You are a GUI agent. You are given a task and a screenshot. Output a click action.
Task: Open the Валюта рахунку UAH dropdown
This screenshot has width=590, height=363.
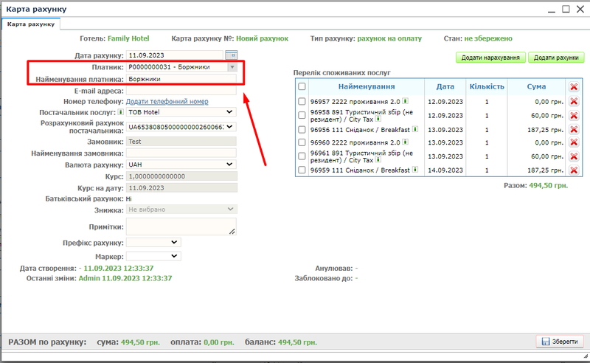click(181, 165)
